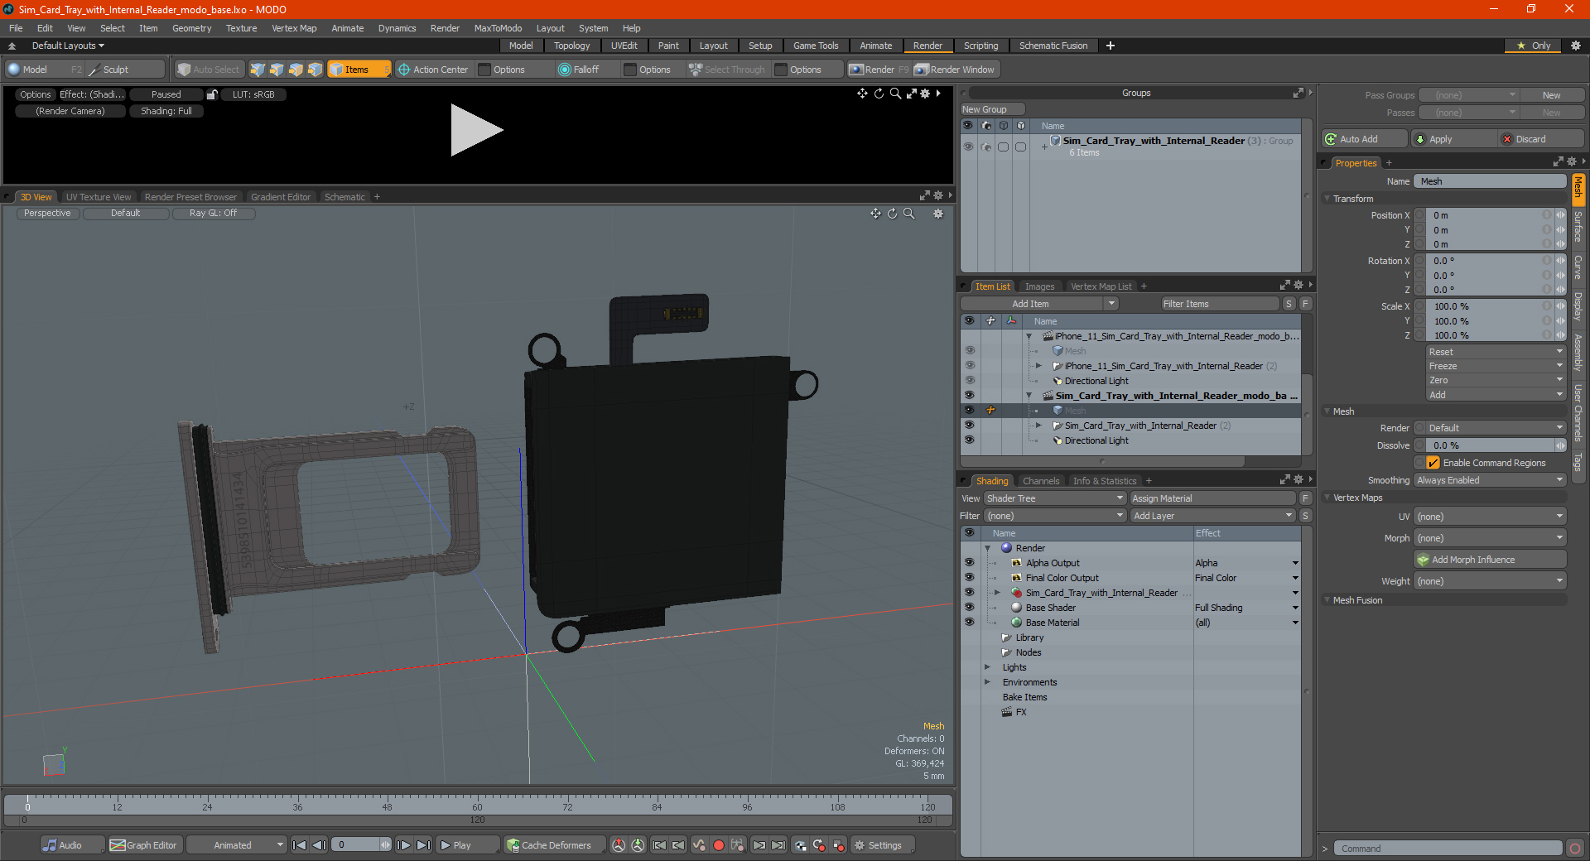Open the Shader Tree view dropdown

coord(1055,498)
